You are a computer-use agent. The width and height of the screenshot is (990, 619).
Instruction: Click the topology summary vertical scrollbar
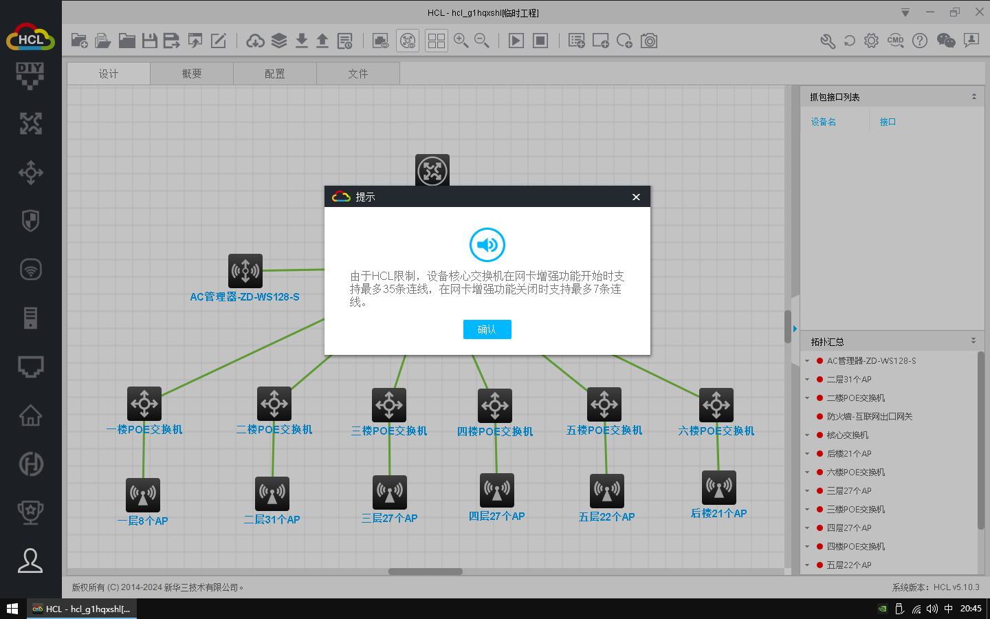[x=980, y=440]
